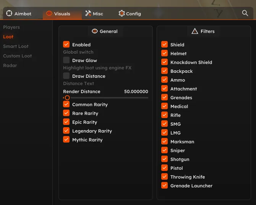Click the Render Distance value 50.000000

pyautogui.click(x=136, y=92)
